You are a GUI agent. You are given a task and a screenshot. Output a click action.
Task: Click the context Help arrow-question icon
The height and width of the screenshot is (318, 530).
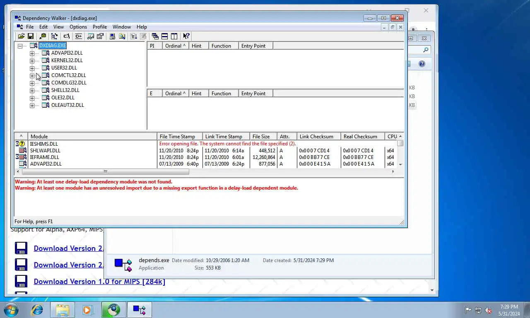[186, 36]
